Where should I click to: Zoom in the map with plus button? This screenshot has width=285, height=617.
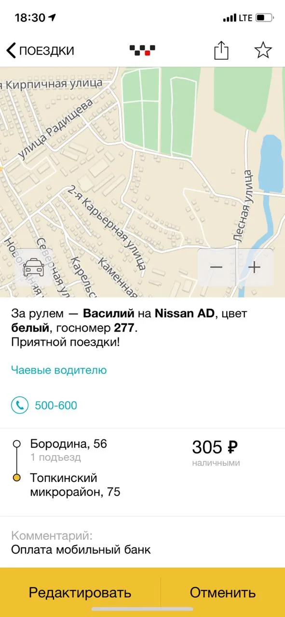[x=254, y=268]
